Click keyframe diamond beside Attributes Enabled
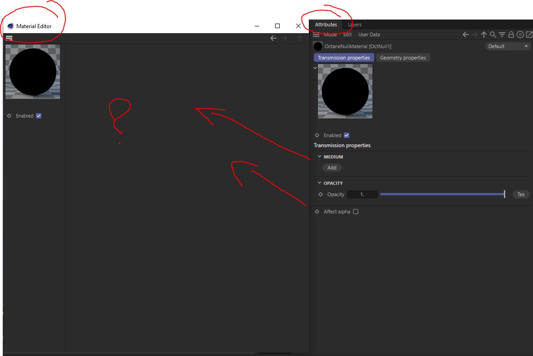533x356 pixels. [x=317, y=135]
